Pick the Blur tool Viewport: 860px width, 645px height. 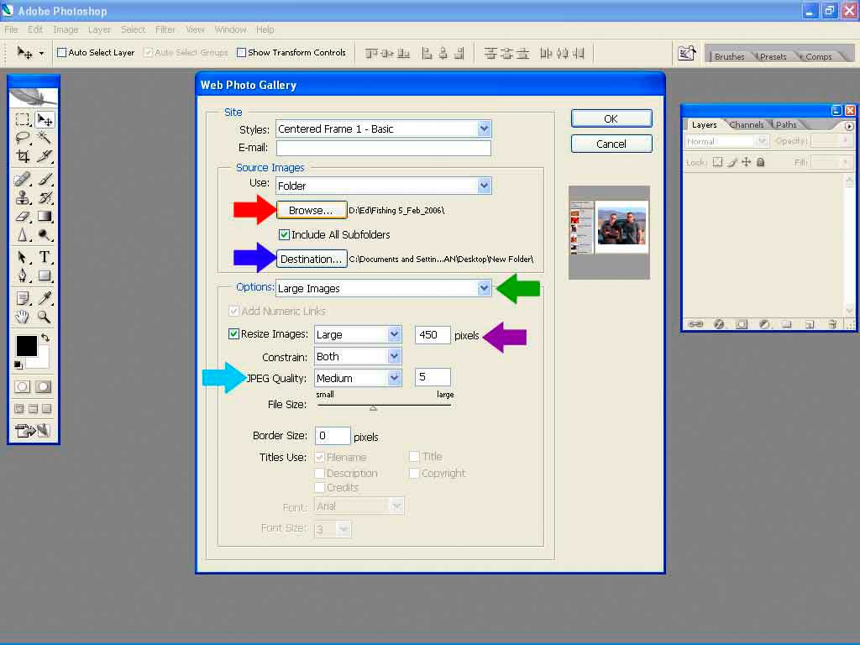[23, 235]
